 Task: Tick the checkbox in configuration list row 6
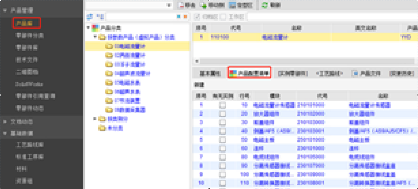click(222, 149)
